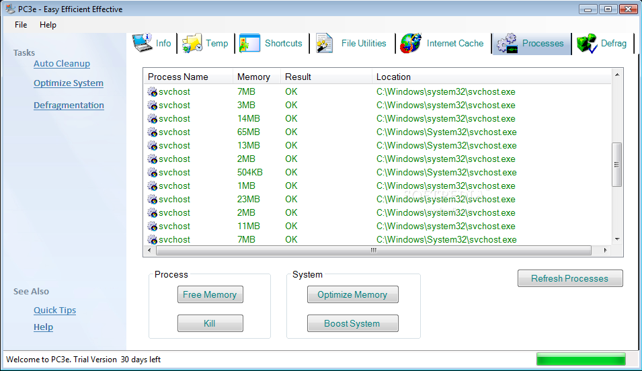Viewport: 642px width, 371px height.
Task: Click the Auto Cleanup link
Action: pyautogui.click(x=62, y=63)
